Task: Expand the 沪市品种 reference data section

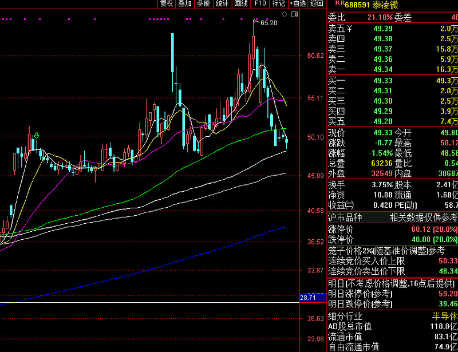Action: click(344, 217)
